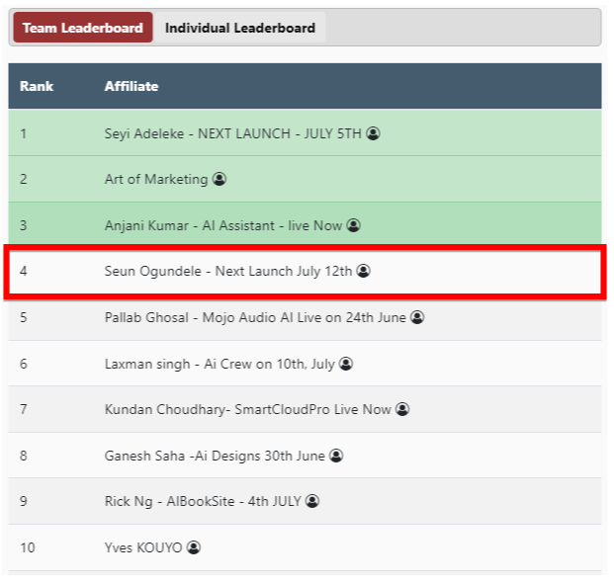Click profile icon beside Seun Ogundele entry
Viewport: 614px width, 585px height.
tap(363, 271)
